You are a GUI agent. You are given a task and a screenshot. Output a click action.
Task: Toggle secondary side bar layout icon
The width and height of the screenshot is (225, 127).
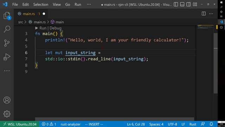click(188, 4)
